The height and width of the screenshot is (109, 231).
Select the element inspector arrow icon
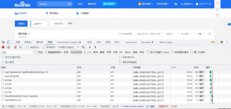click(3, 42)
